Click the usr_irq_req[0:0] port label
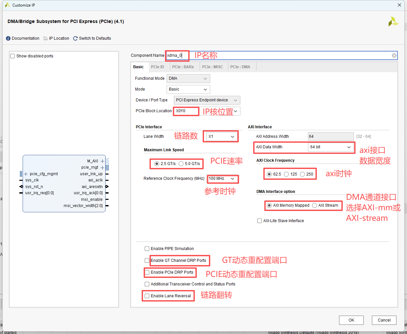This screenshot has height=334, width=407. pos(40,193)
